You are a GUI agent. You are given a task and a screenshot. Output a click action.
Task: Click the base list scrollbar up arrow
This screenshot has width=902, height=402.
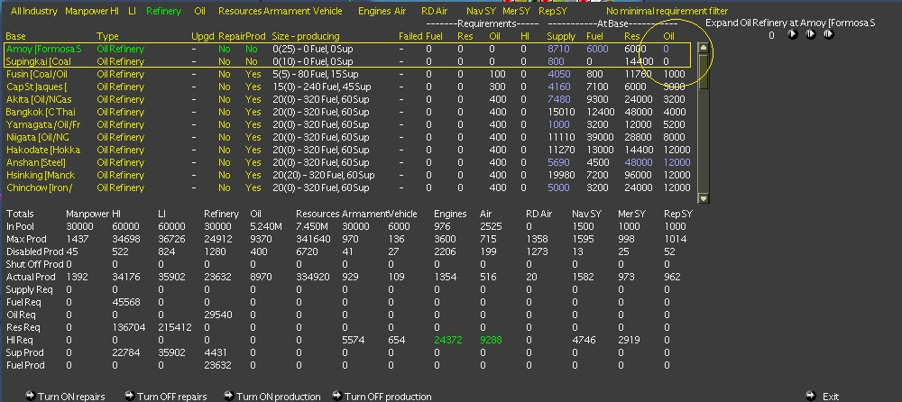coord(704,48)
